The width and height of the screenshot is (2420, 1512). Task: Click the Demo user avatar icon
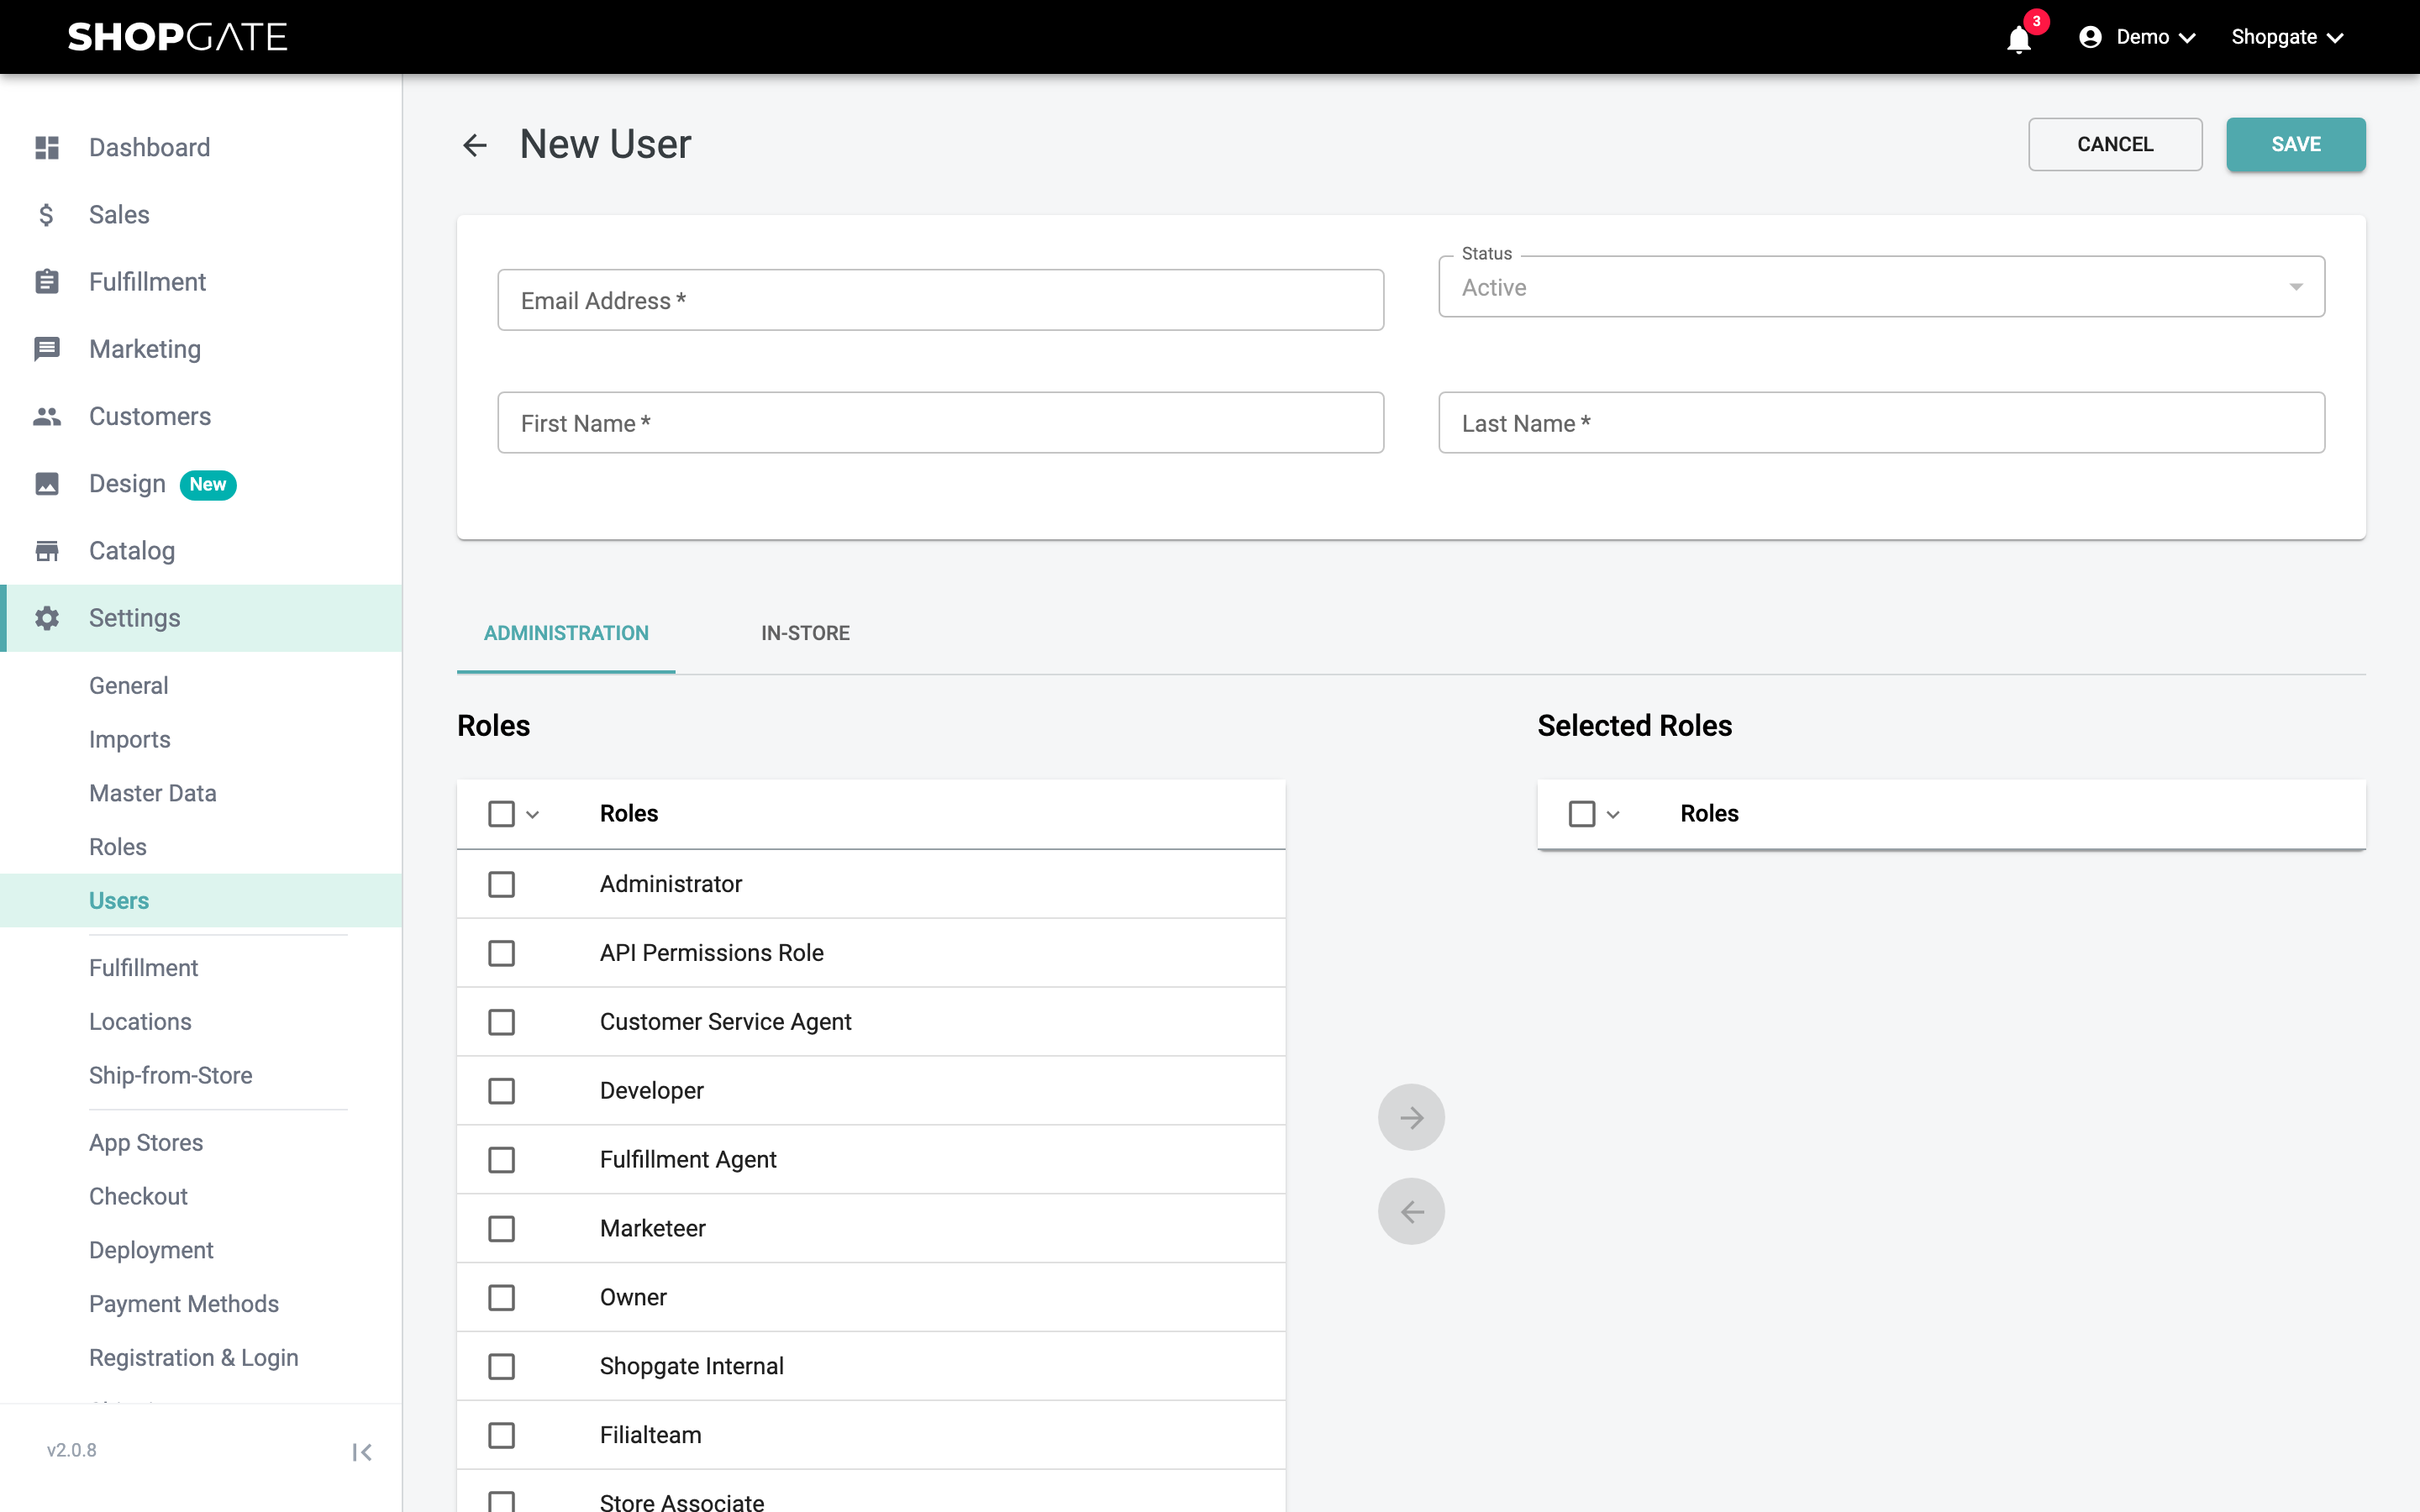point(2089,37)
